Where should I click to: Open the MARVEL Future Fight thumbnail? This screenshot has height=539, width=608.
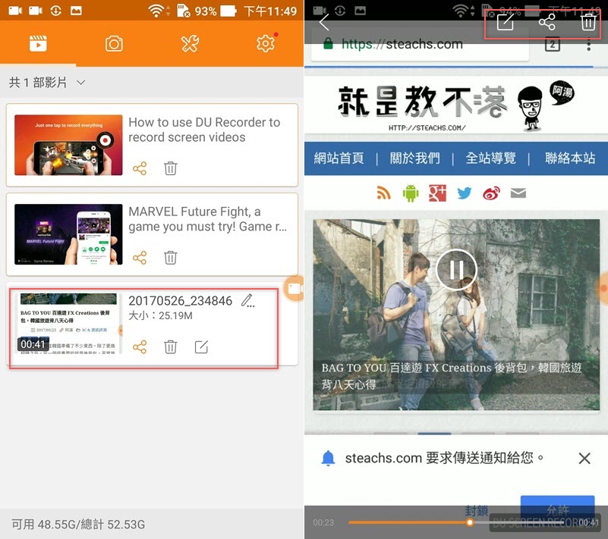point(68,235)
